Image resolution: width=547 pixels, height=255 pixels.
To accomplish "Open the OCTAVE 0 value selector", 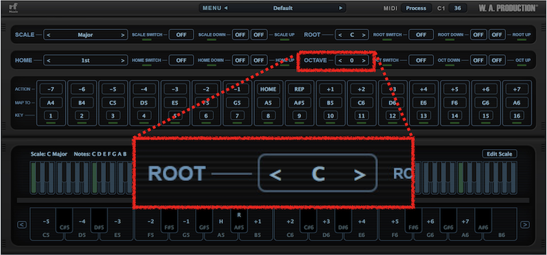I will tap(352, 60).
